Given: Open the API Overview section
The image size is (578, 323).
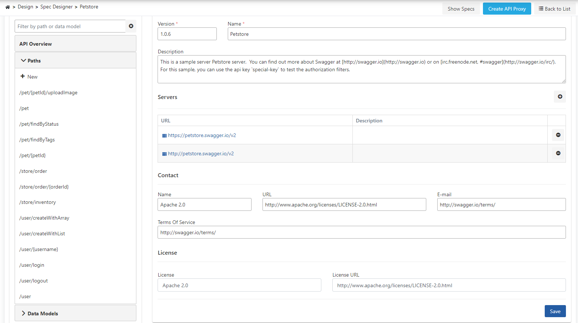Looking at the screenshot, I should coord(35,44).
